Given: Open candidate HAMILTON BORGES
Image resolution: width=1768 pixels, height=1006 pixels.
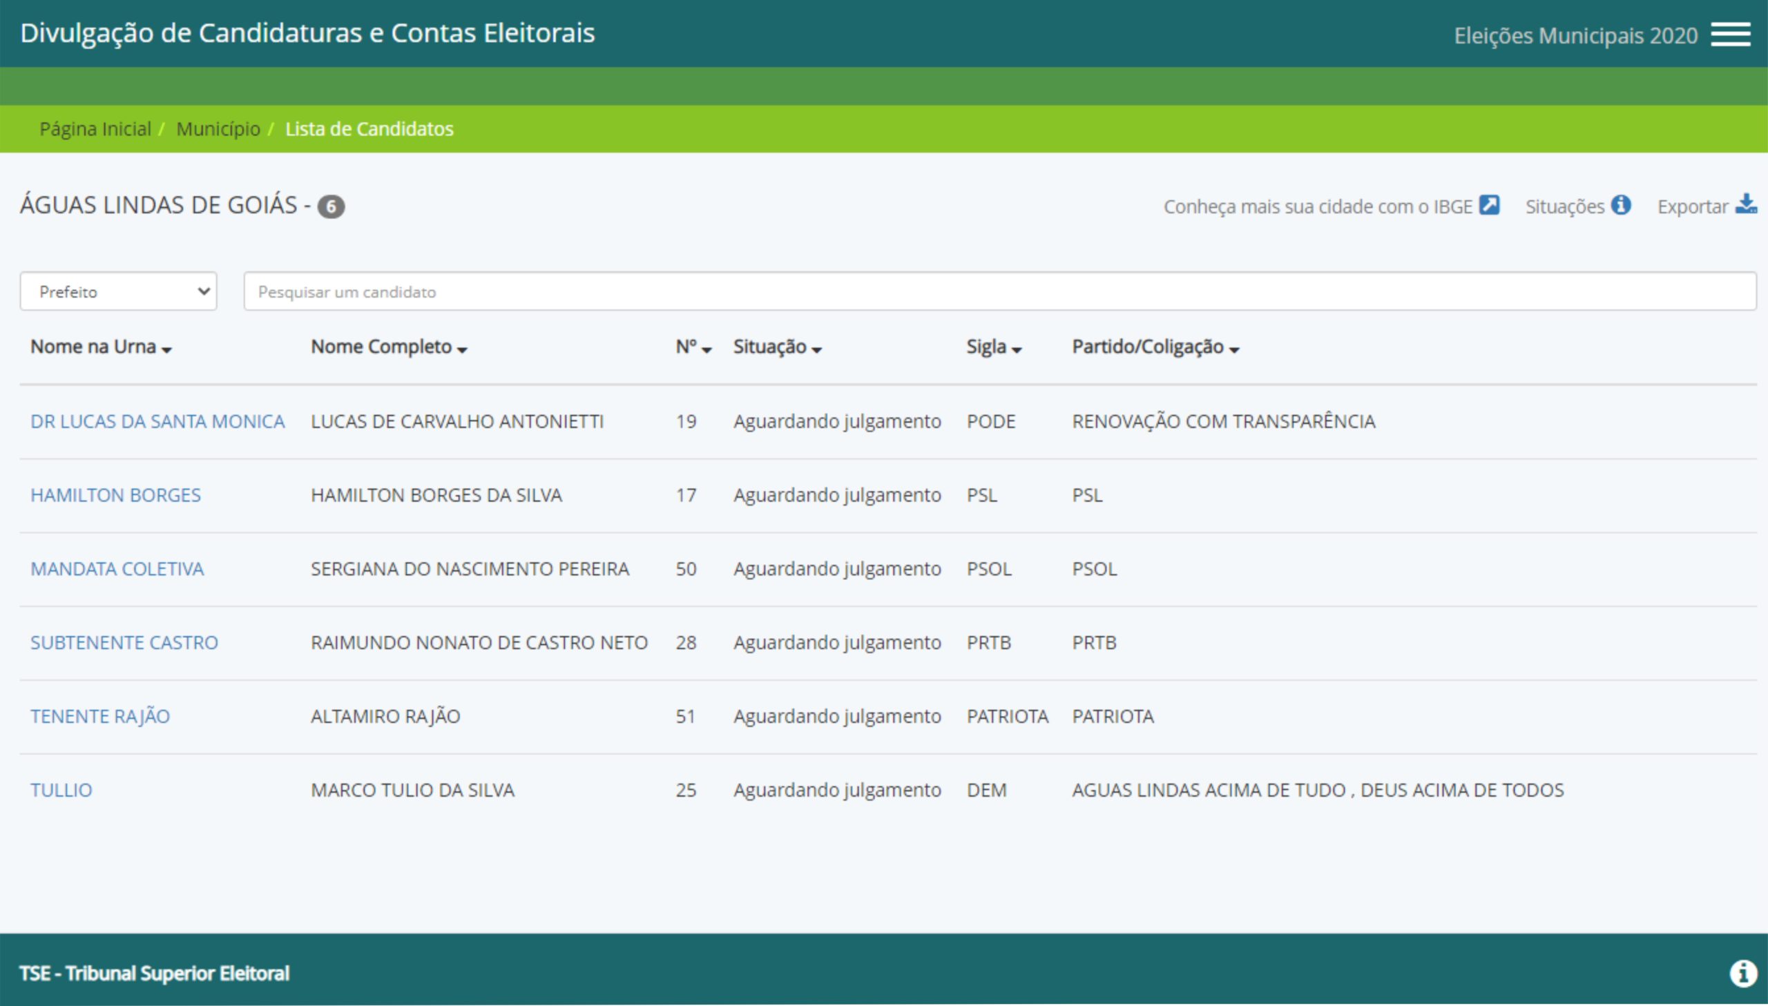Looking at the screenshot, I should (115, 495).
